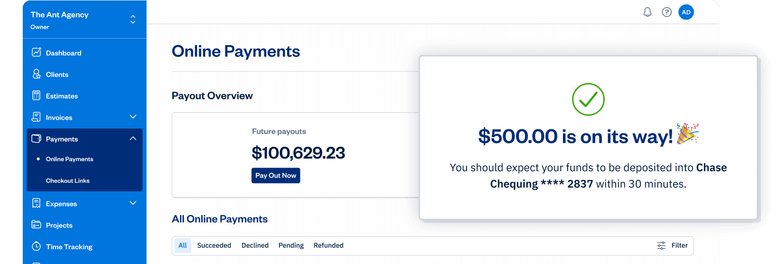This screenshot has width=780, height=264.
Task: Collapse the Payments submenu chevron
Action: click(133, 138)
